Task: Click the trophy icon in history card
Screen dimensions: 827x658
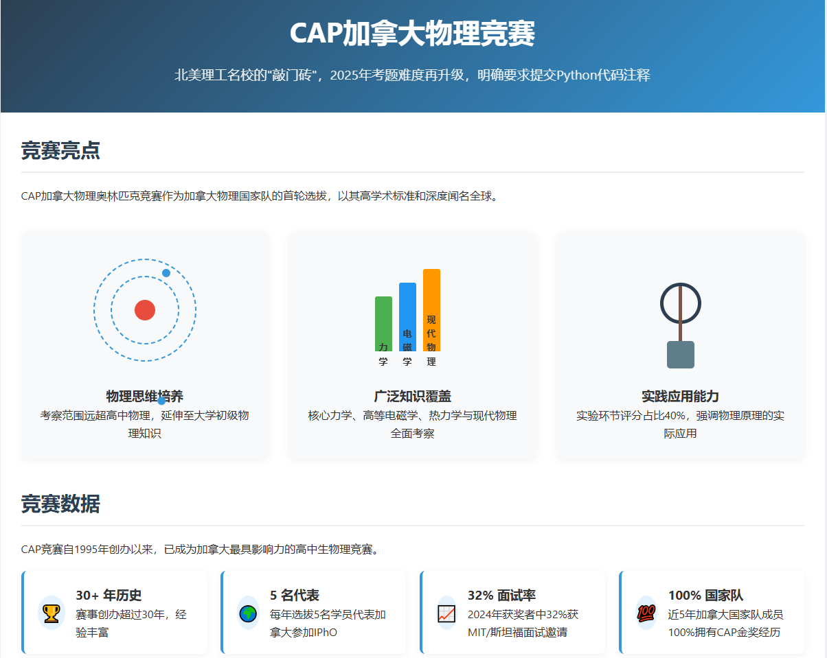Action: [52, 613]
